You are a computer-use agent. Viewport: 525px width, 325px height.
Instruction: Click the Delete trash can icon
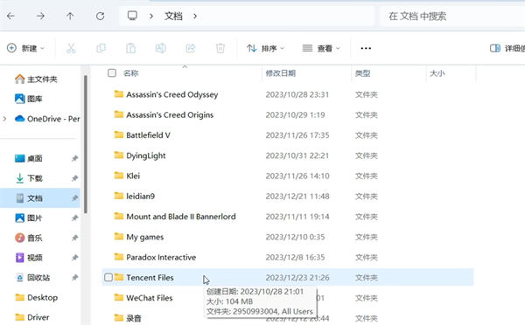coord(220,48)
